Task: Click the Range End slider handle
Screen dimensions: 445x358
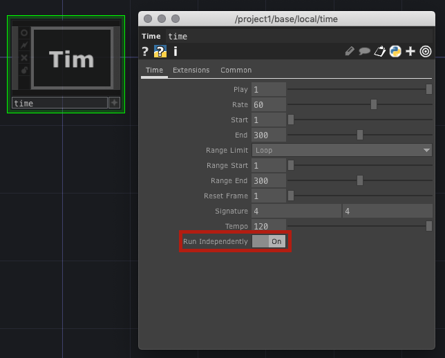Action: tap(360, 180)
